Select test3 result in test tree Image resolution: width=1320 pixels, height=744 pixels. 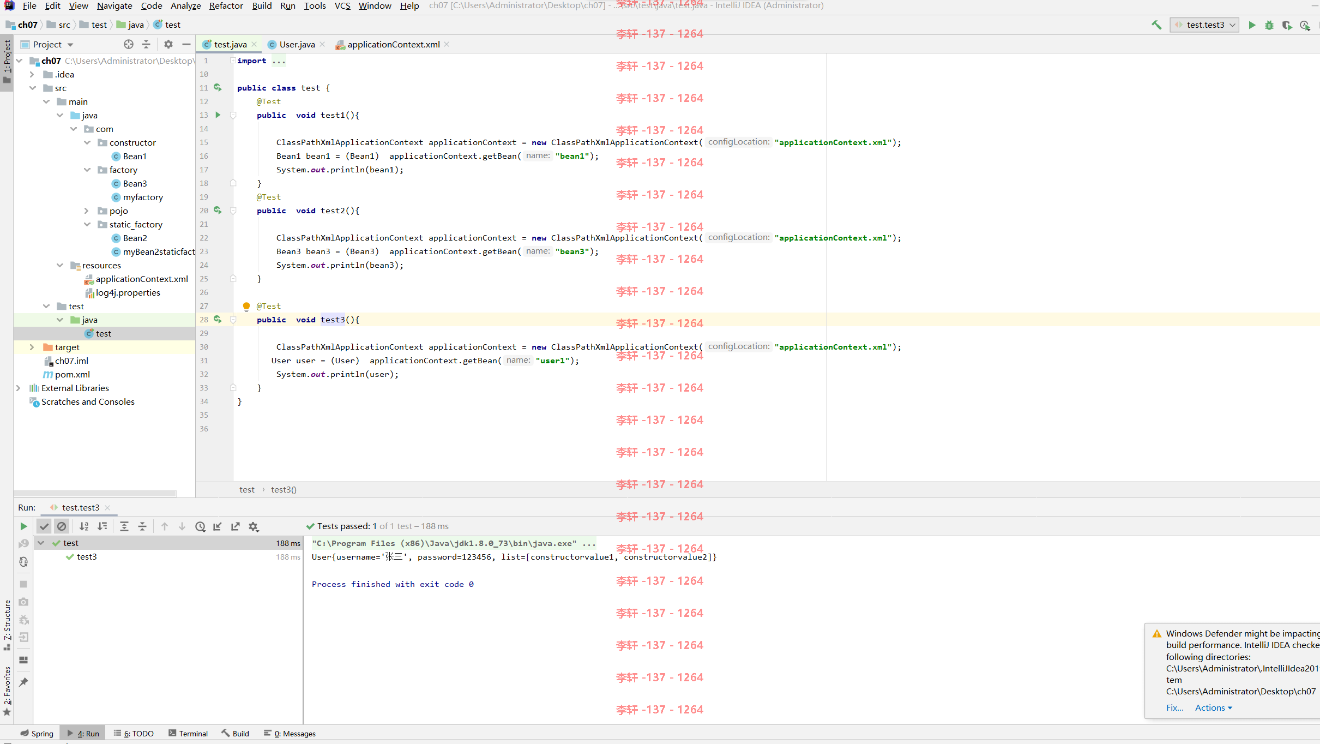point(87,556)
